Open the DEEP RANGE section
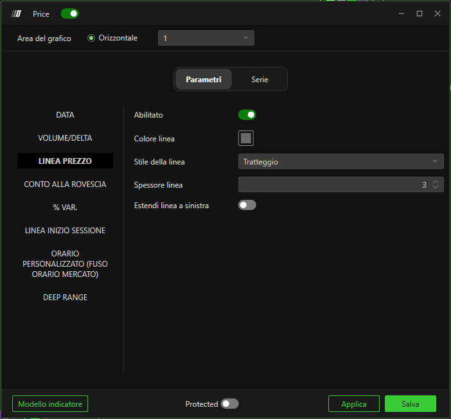451x419 pixels. 65,298
